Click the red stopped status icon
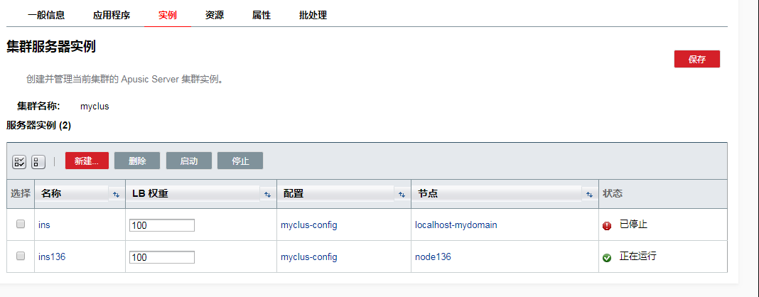 (x=607, y=225)
